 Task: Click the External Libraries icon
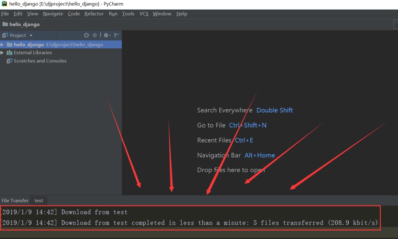9,52
